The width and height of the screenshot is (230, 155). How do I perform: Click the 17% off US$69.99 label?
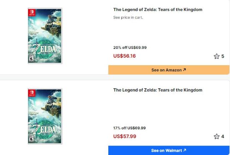(x=129, y=128)
